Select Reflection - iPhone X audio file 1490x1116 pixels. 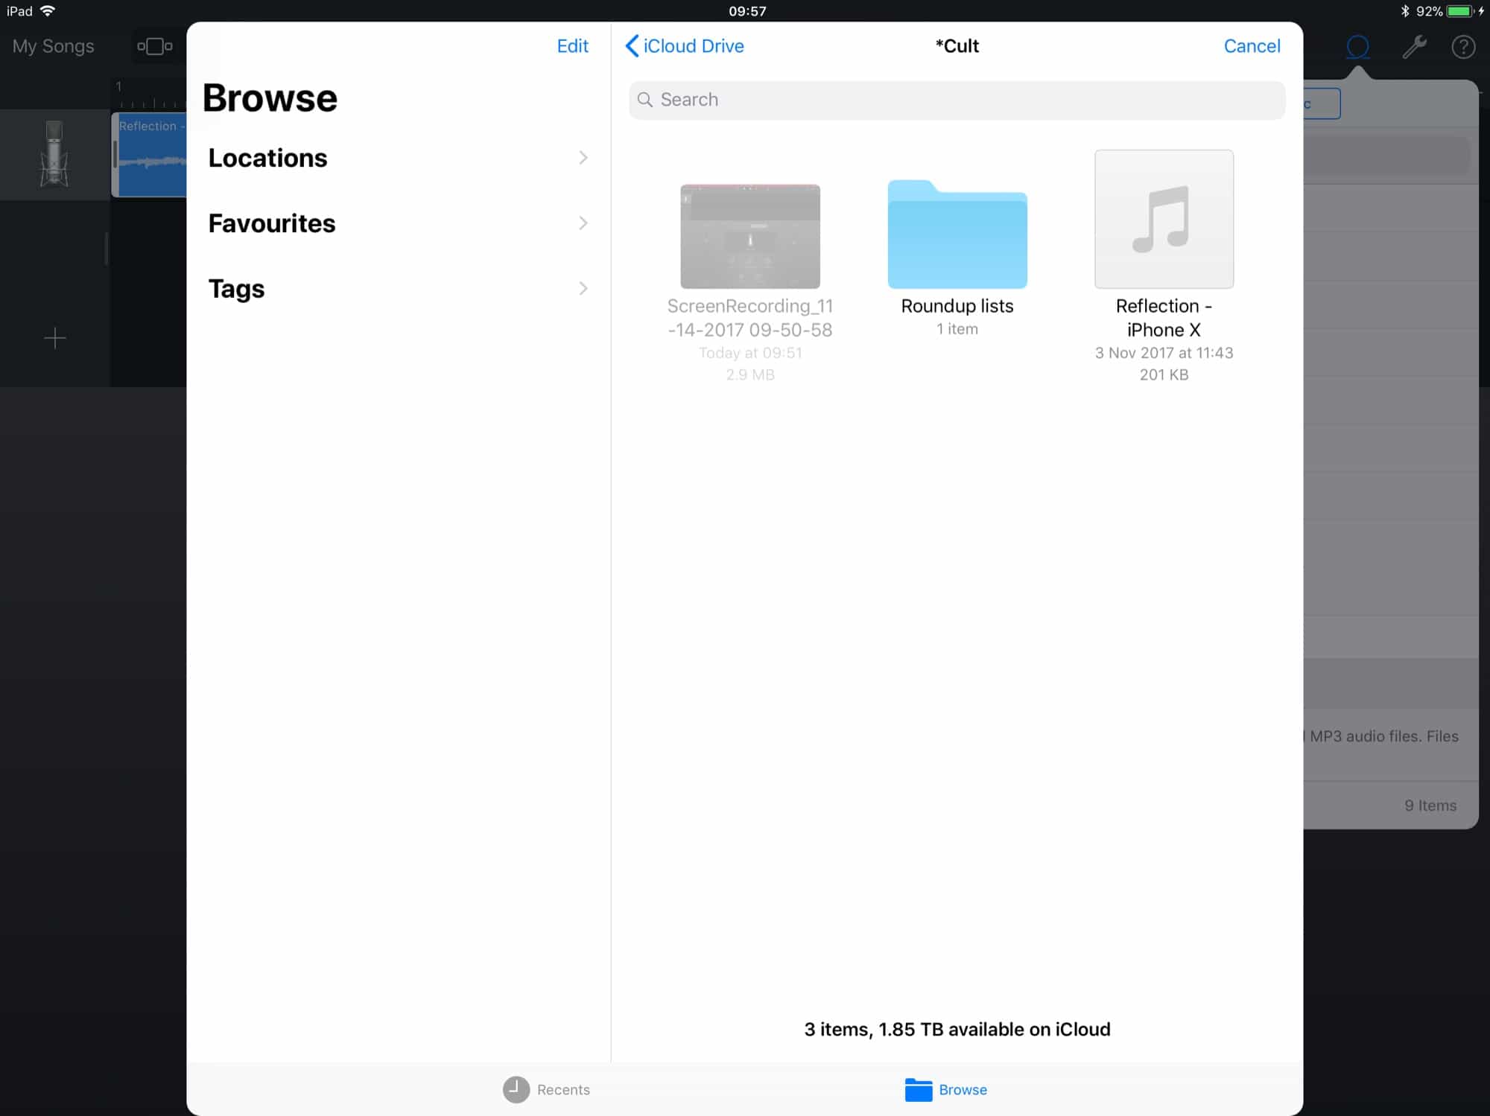click(x=1163, y=220)
